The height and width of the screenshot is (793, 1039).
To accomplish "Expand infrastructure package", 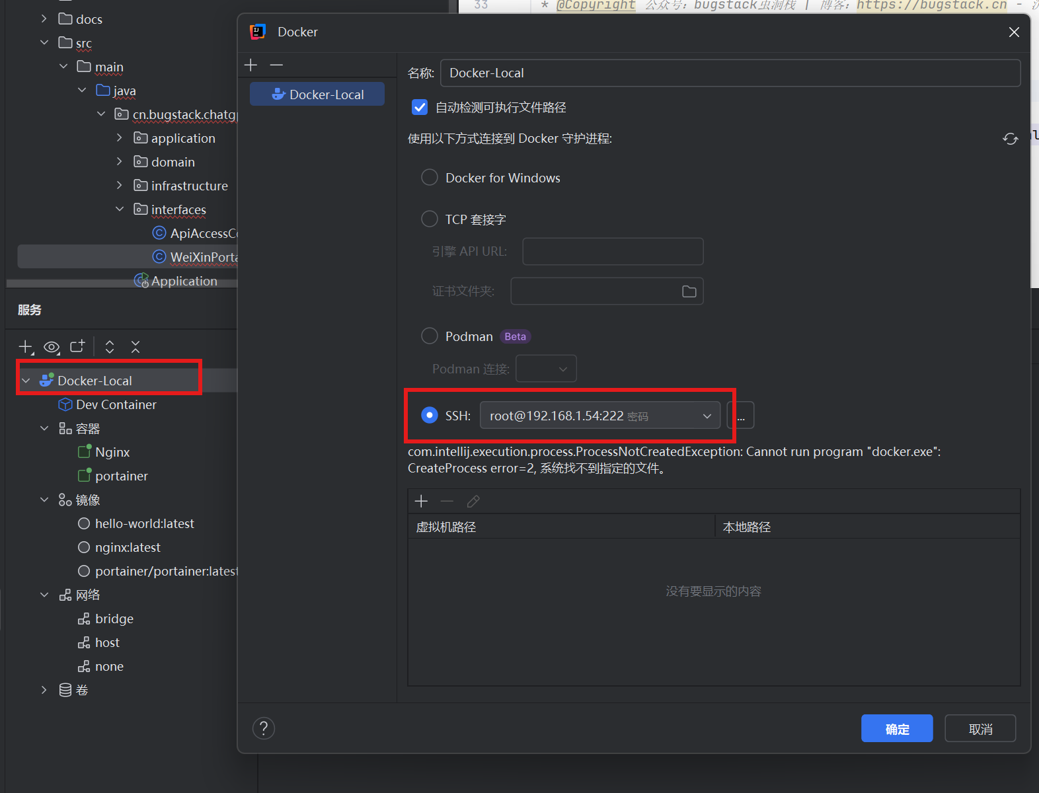I will [x=120, y=185].
